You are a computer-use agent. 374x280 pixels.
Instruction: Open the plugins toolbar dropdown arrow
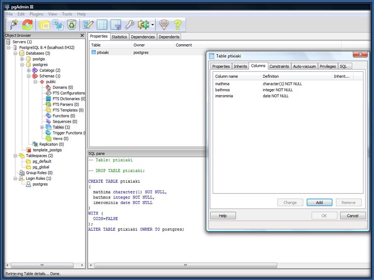[x=152, y=25]
